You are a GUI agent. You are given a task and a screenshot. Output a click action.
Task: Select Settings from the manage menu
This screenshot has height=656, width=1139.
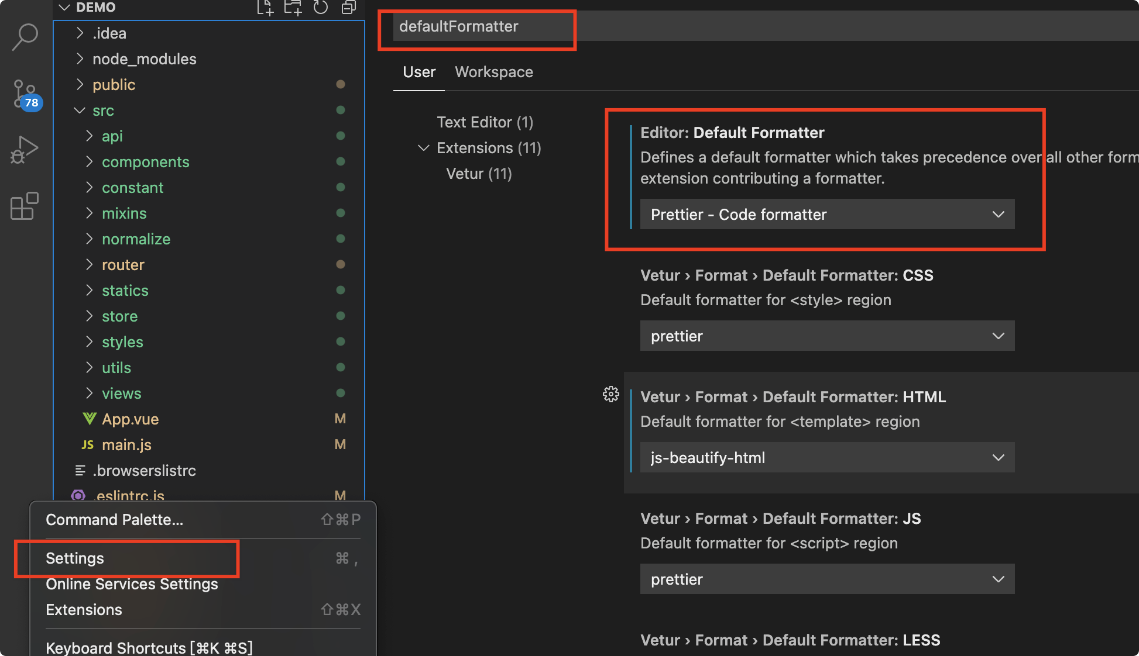(75, 558)
